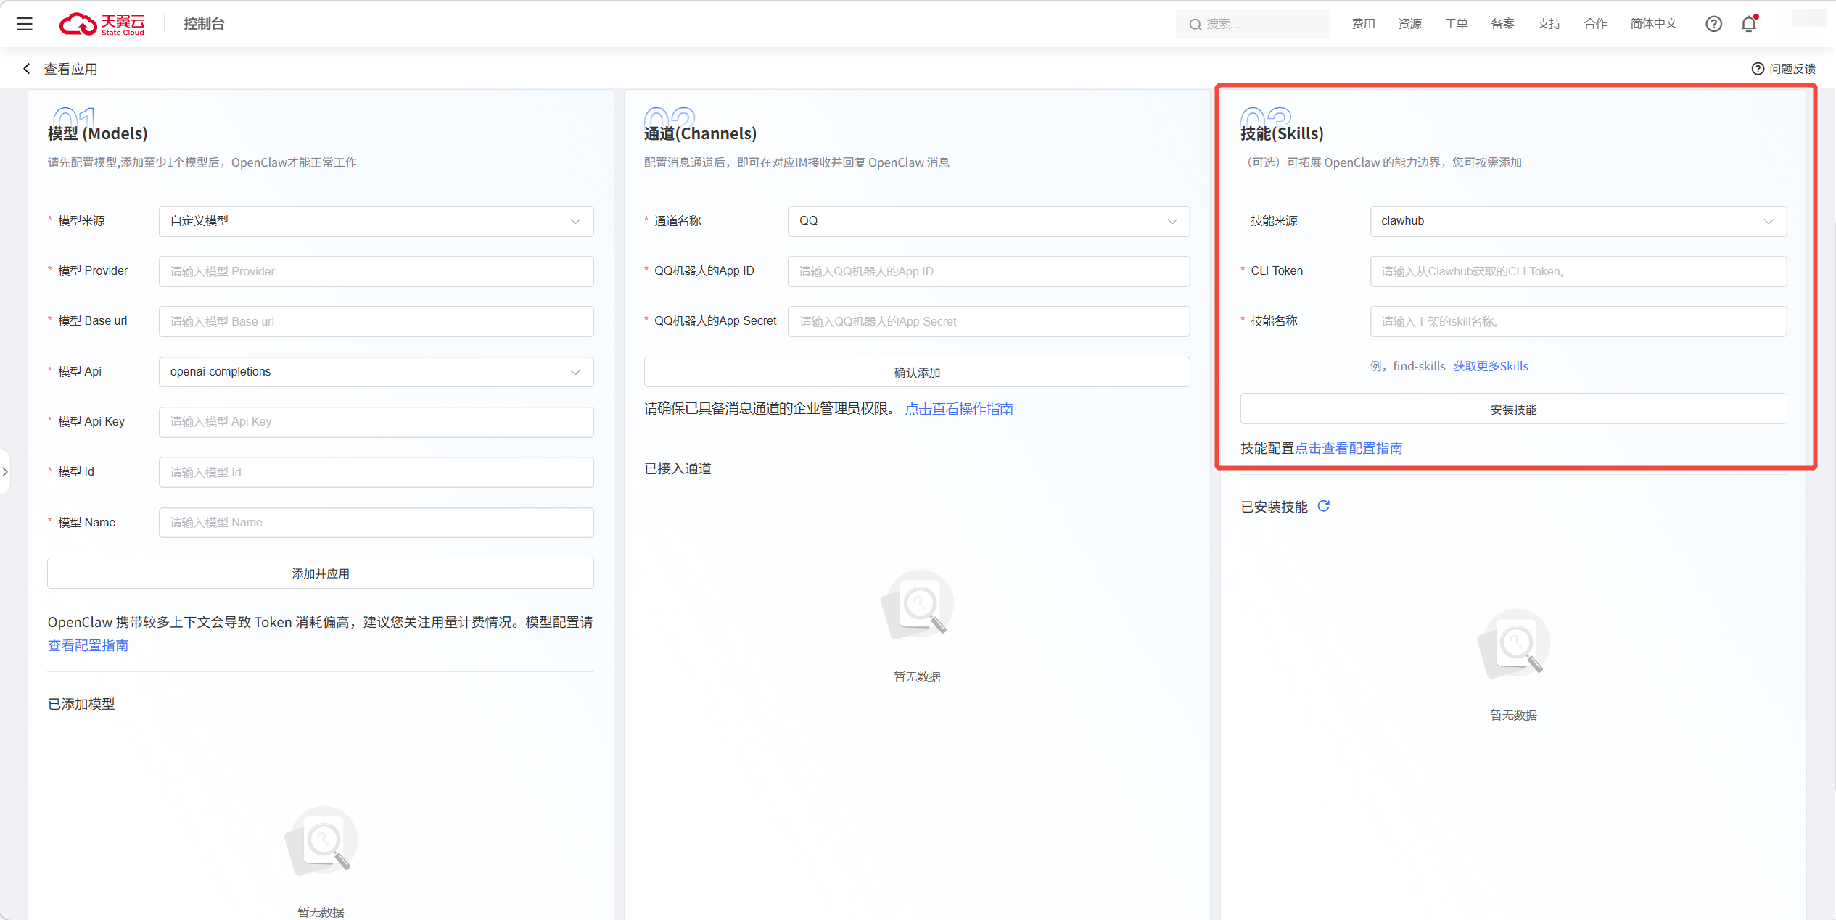Switch language via 简体中文 menu

tap(1653, 24)
